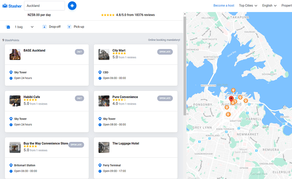Click the clock icon in City Mart card
Viewport: 292px width, 179px height.
tap(100, 78)
